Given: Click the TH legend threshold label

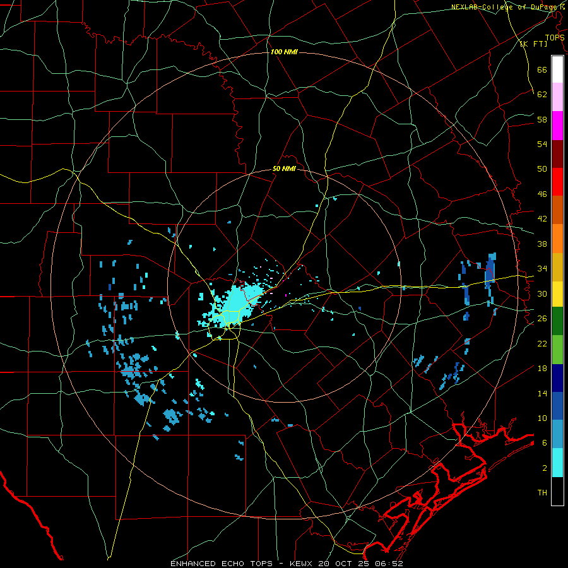Looking at the screenshot, I should pos(542,492).
